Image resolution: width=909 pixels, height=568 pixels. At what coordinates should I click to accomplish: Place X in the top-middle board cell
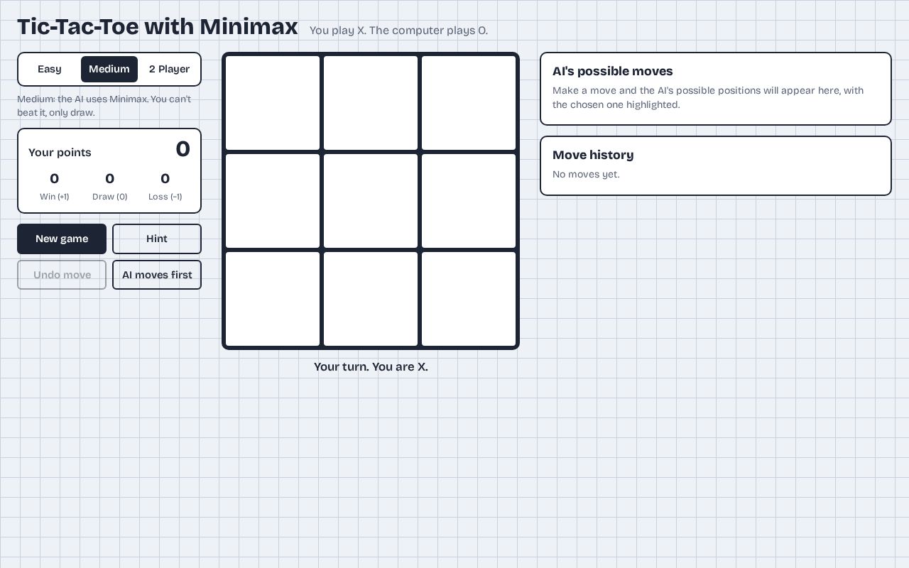pyautogui.click(x=371, y=103)
